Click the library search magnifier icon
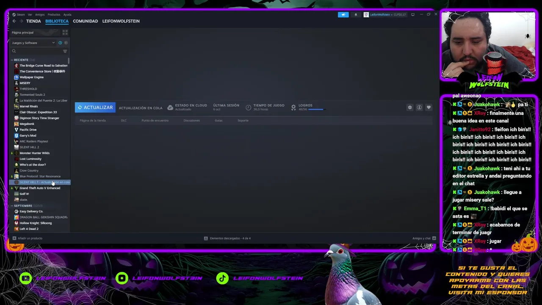Screen dimensions: 542x305 pos(14,51)
